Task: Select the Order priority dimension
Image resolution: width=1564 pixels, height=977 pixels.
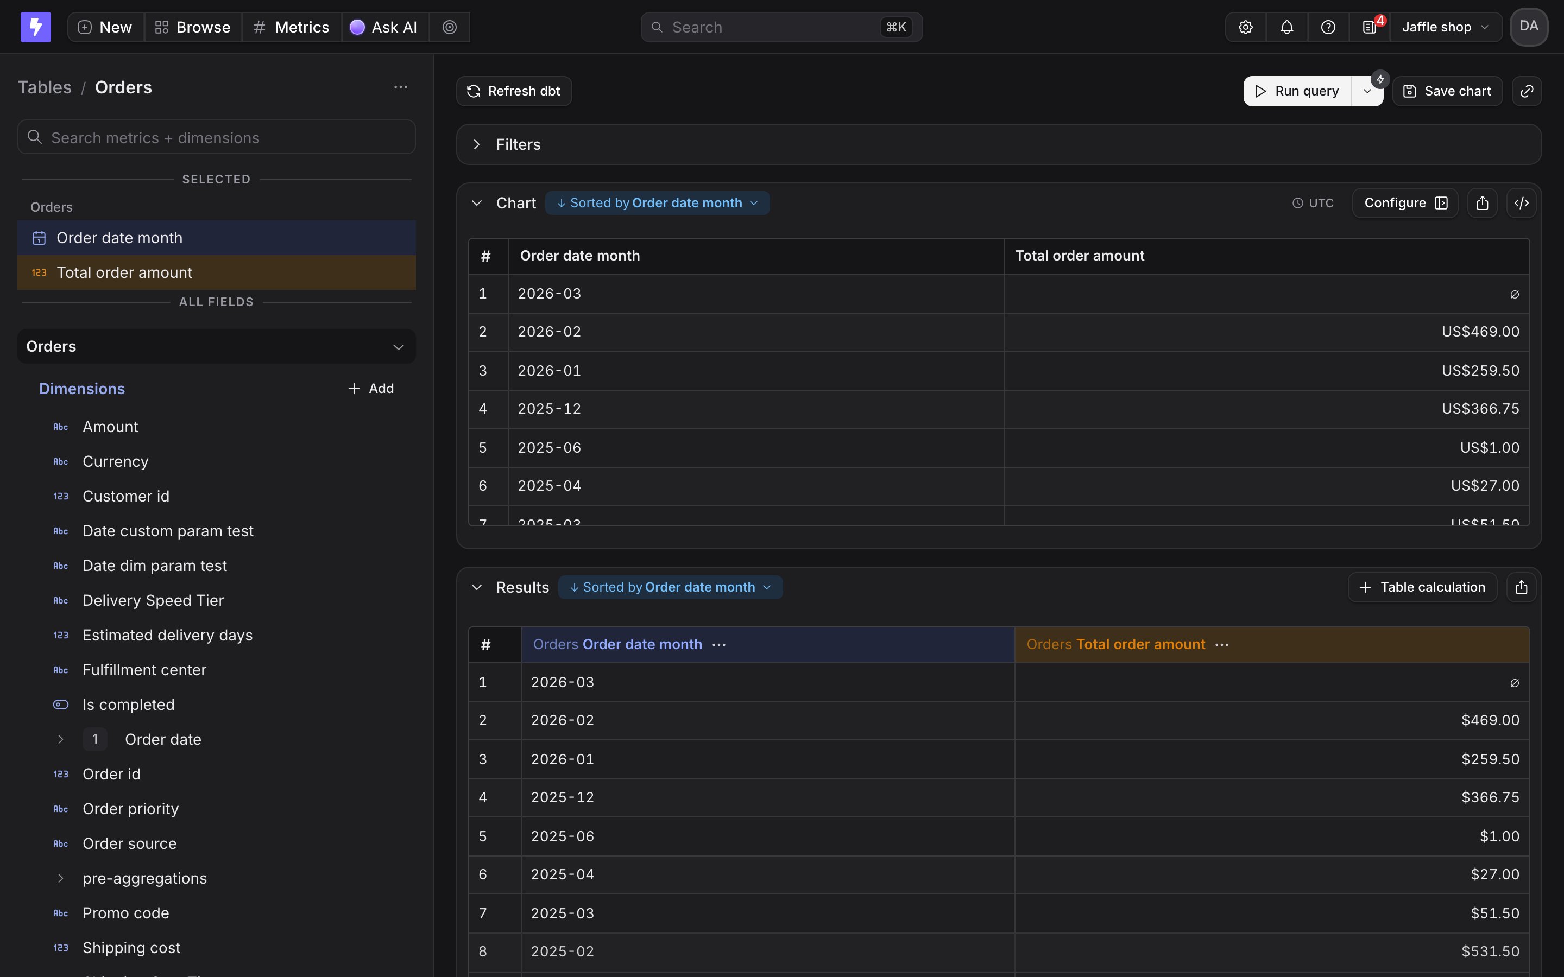Action: (x=217, y=809)
